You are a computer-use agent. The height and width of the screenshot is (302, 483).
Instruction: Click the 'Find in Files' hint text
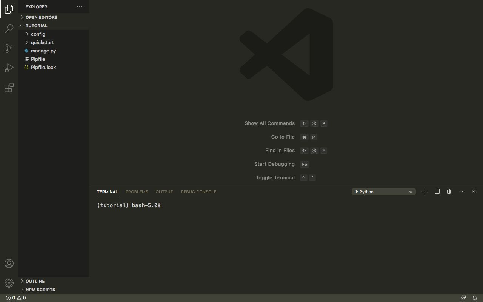[280, 151]
